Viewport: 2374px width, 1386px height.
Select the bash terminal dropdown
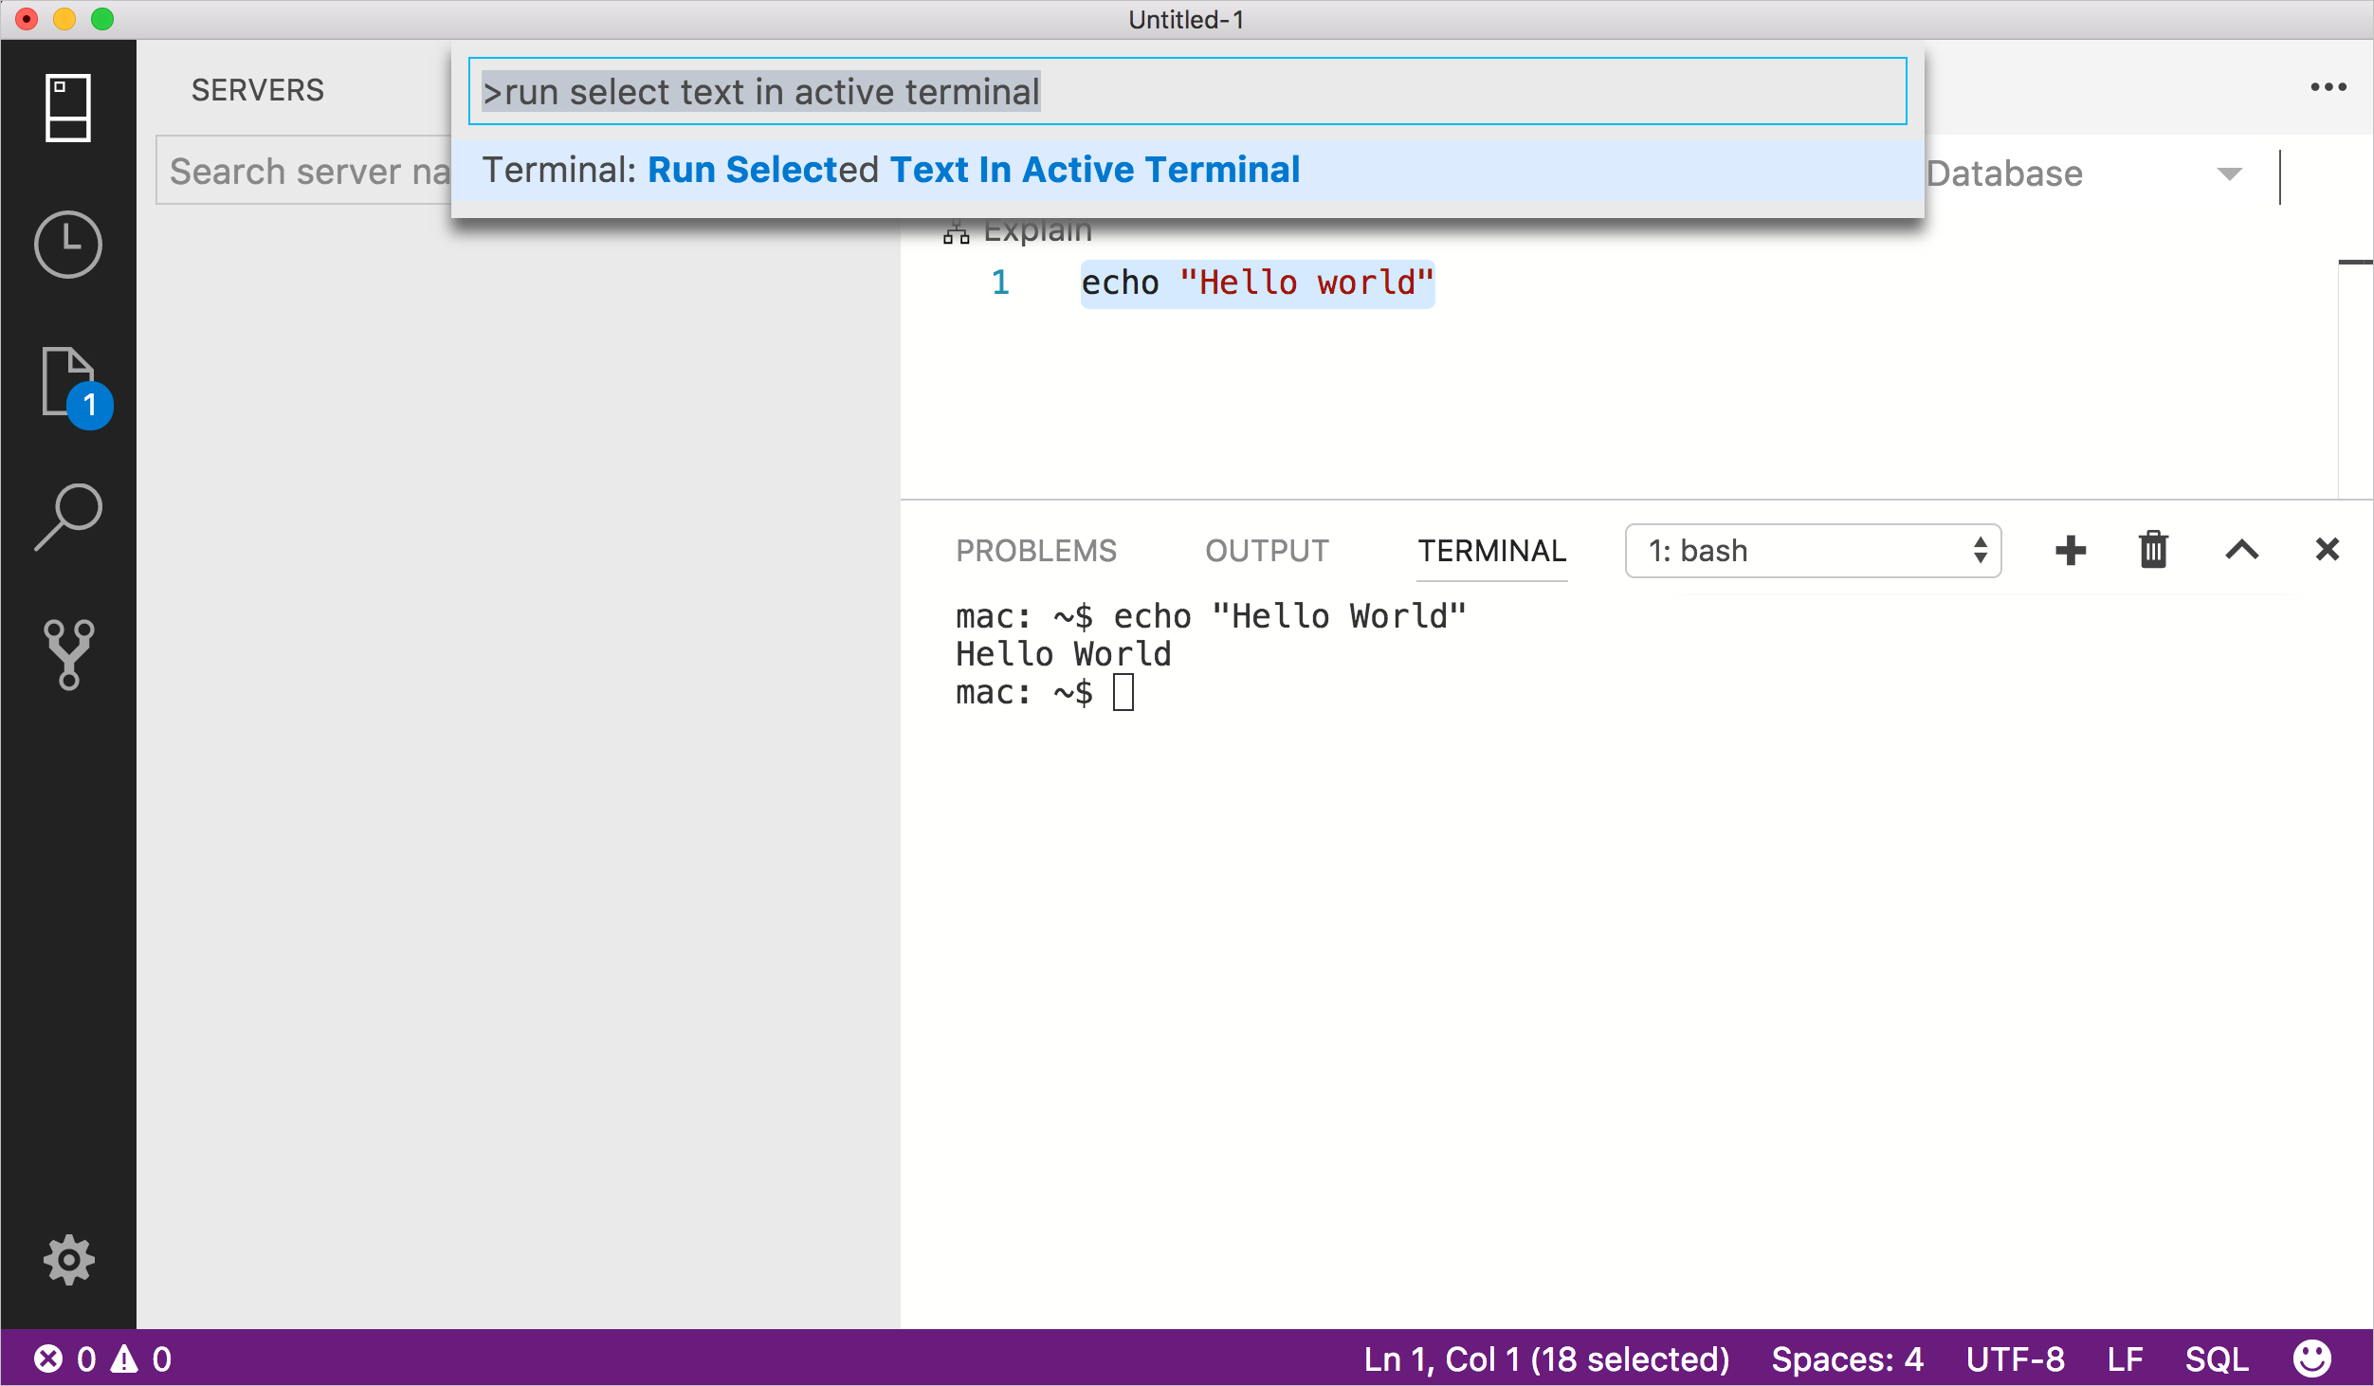1812,551
